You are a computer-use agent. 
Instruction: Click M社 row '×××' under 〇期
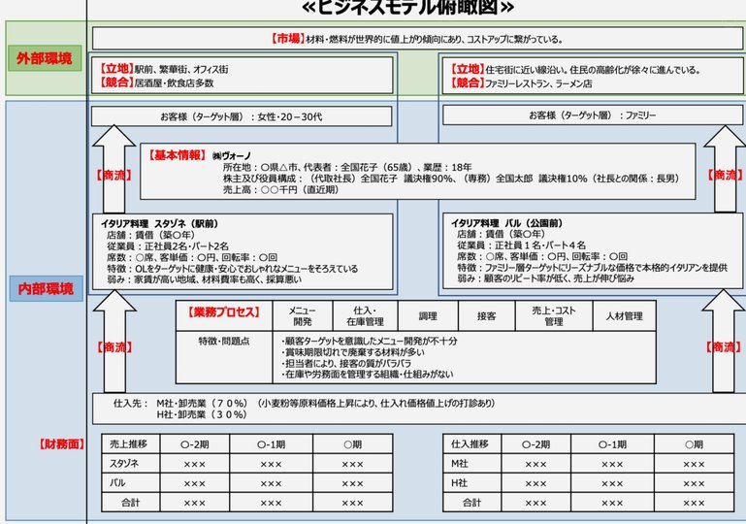(694, 464)
